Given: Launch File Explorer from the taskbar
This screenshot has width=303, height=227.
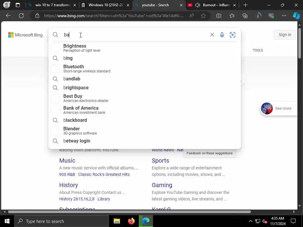Looking at the screenshot, I should [x=117, y=221].
